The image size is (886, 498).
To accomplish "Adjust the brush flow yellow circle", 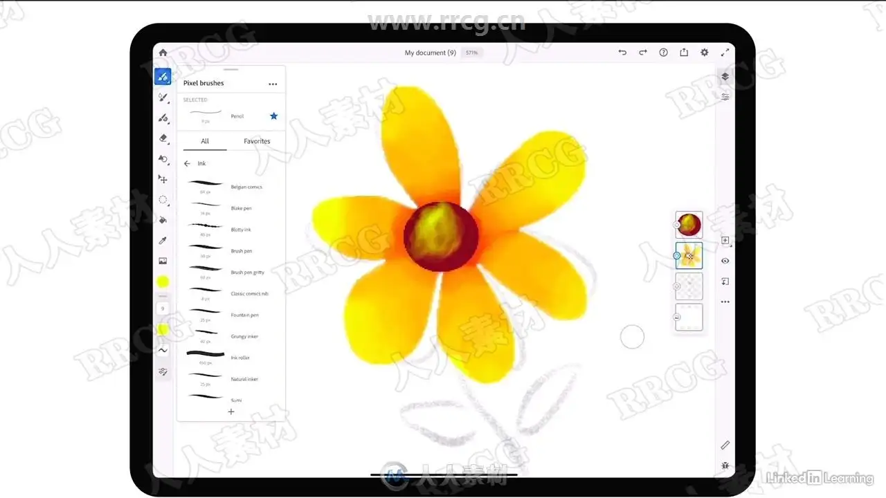I will point(163,329).
